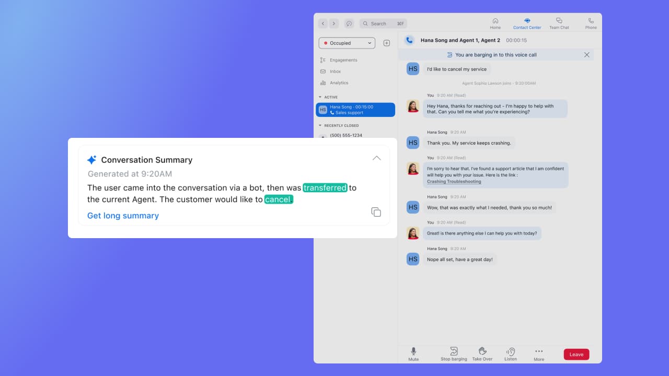Click the Get long summary link
Image resolution: width=669 pixels, height=376 pixels.
click(123, 216)
